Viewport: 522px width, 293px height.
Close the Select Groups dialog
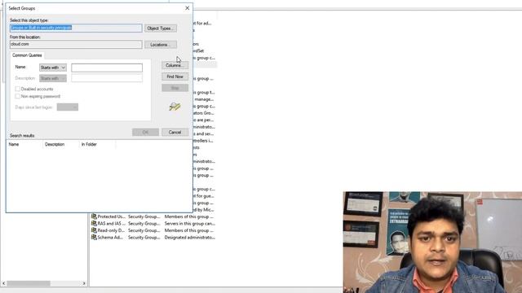[187, 8]
